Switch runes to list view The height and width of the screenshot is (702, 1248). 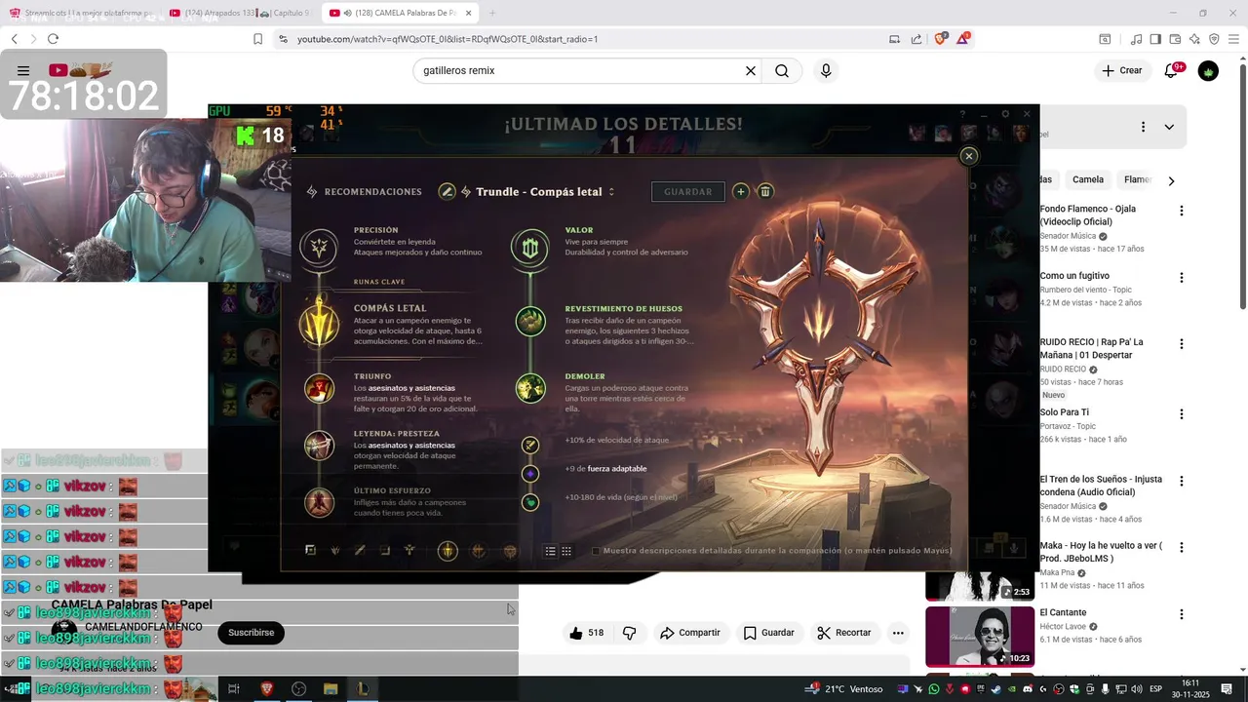pyautogui.click(x=550, y=551)
